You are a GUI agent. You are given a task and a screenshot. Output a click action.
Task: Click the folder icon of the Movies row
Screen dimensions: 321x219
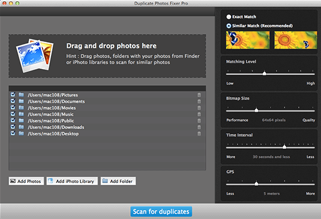tap(21, 107)
